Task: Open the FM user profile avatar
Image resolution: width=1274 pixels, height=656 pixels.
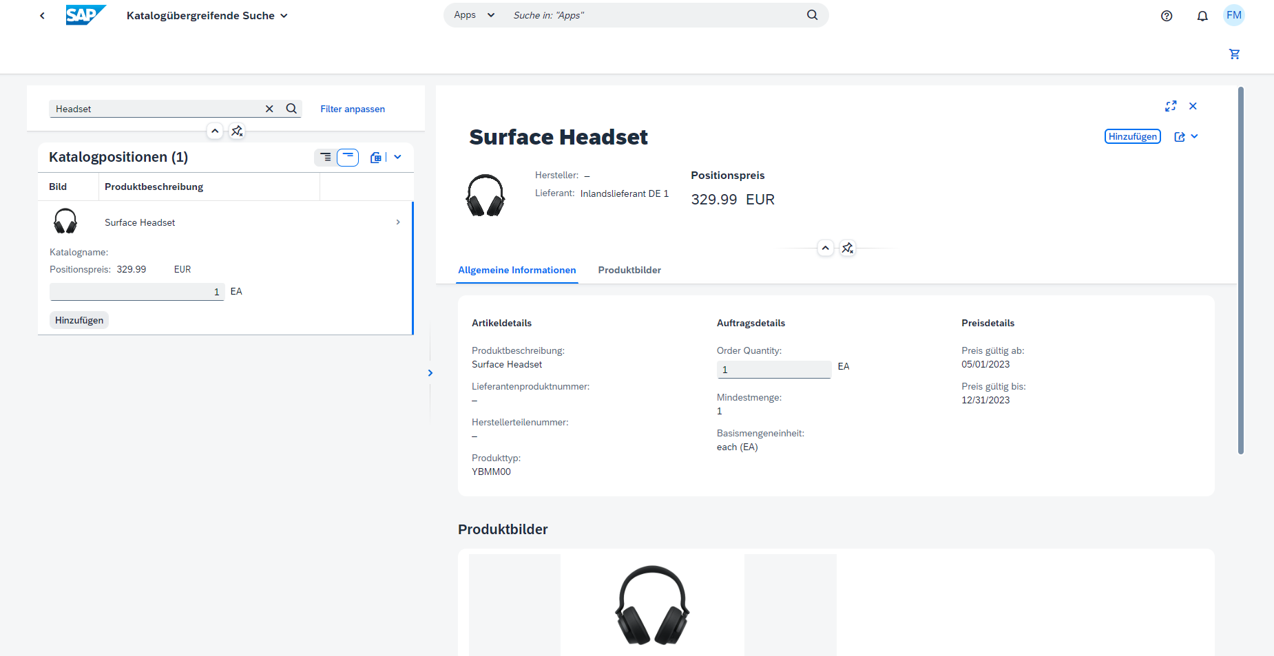Action: (x=1234, y=15)
